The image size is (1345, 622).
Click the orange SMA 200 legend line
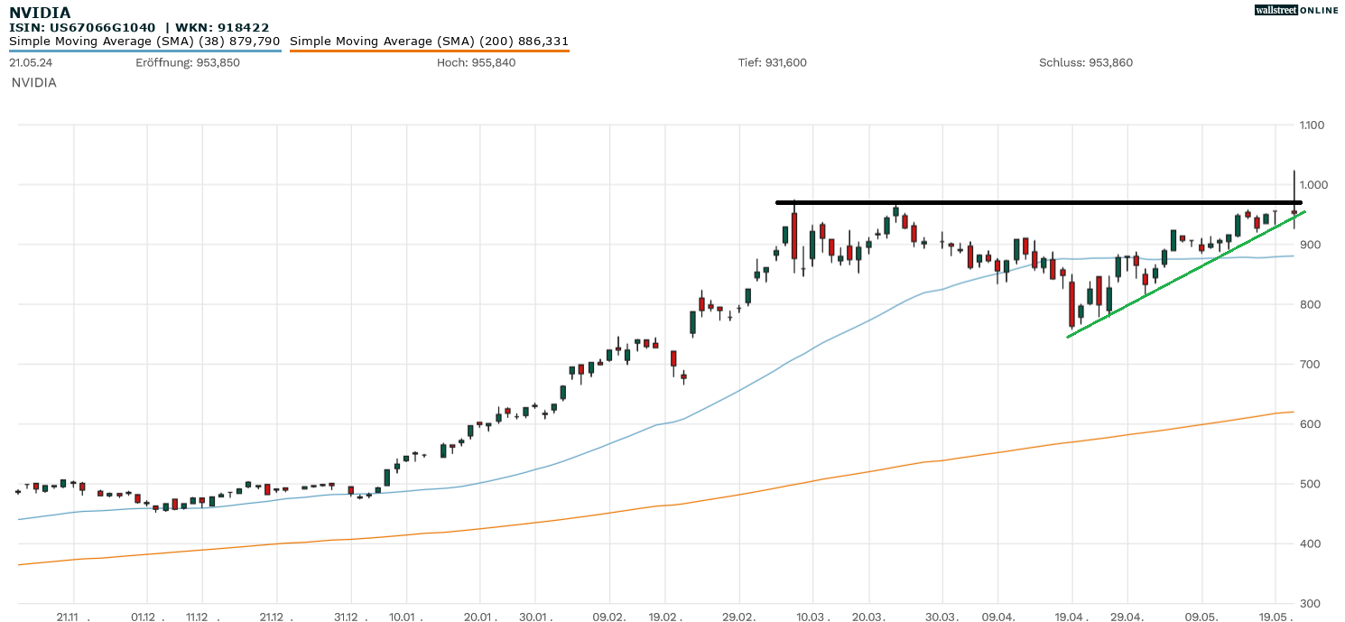point(429,51)
